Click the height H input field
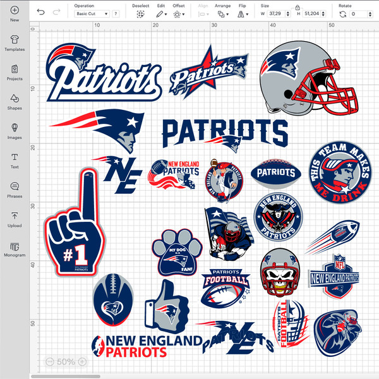The height and width of the screenshot is (379, 379). click(312, 14)
